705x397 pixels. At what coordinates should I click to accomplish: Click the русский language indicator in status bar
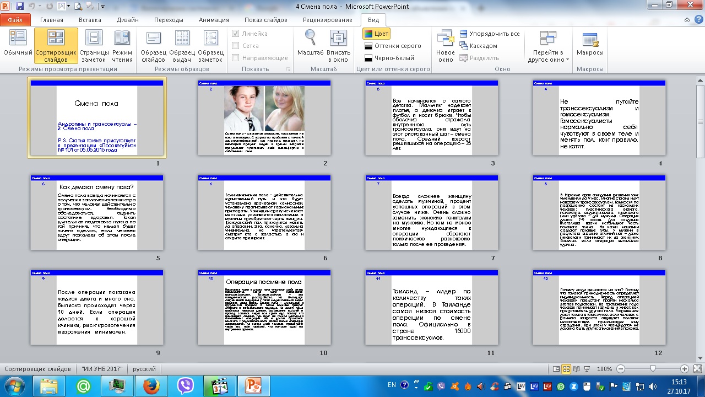coord(144,369)
